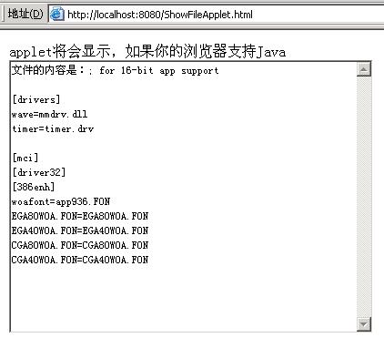384x348 pixels.
Task: Click the timer=timer.drv line
Action: 53,128
